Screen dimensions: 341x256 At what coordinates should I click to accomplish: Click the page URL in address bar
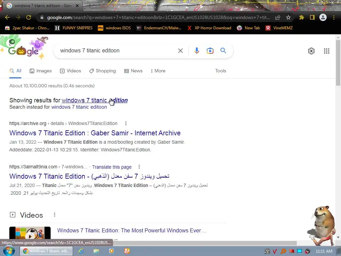pyautogui.click(x=158, y=17)
